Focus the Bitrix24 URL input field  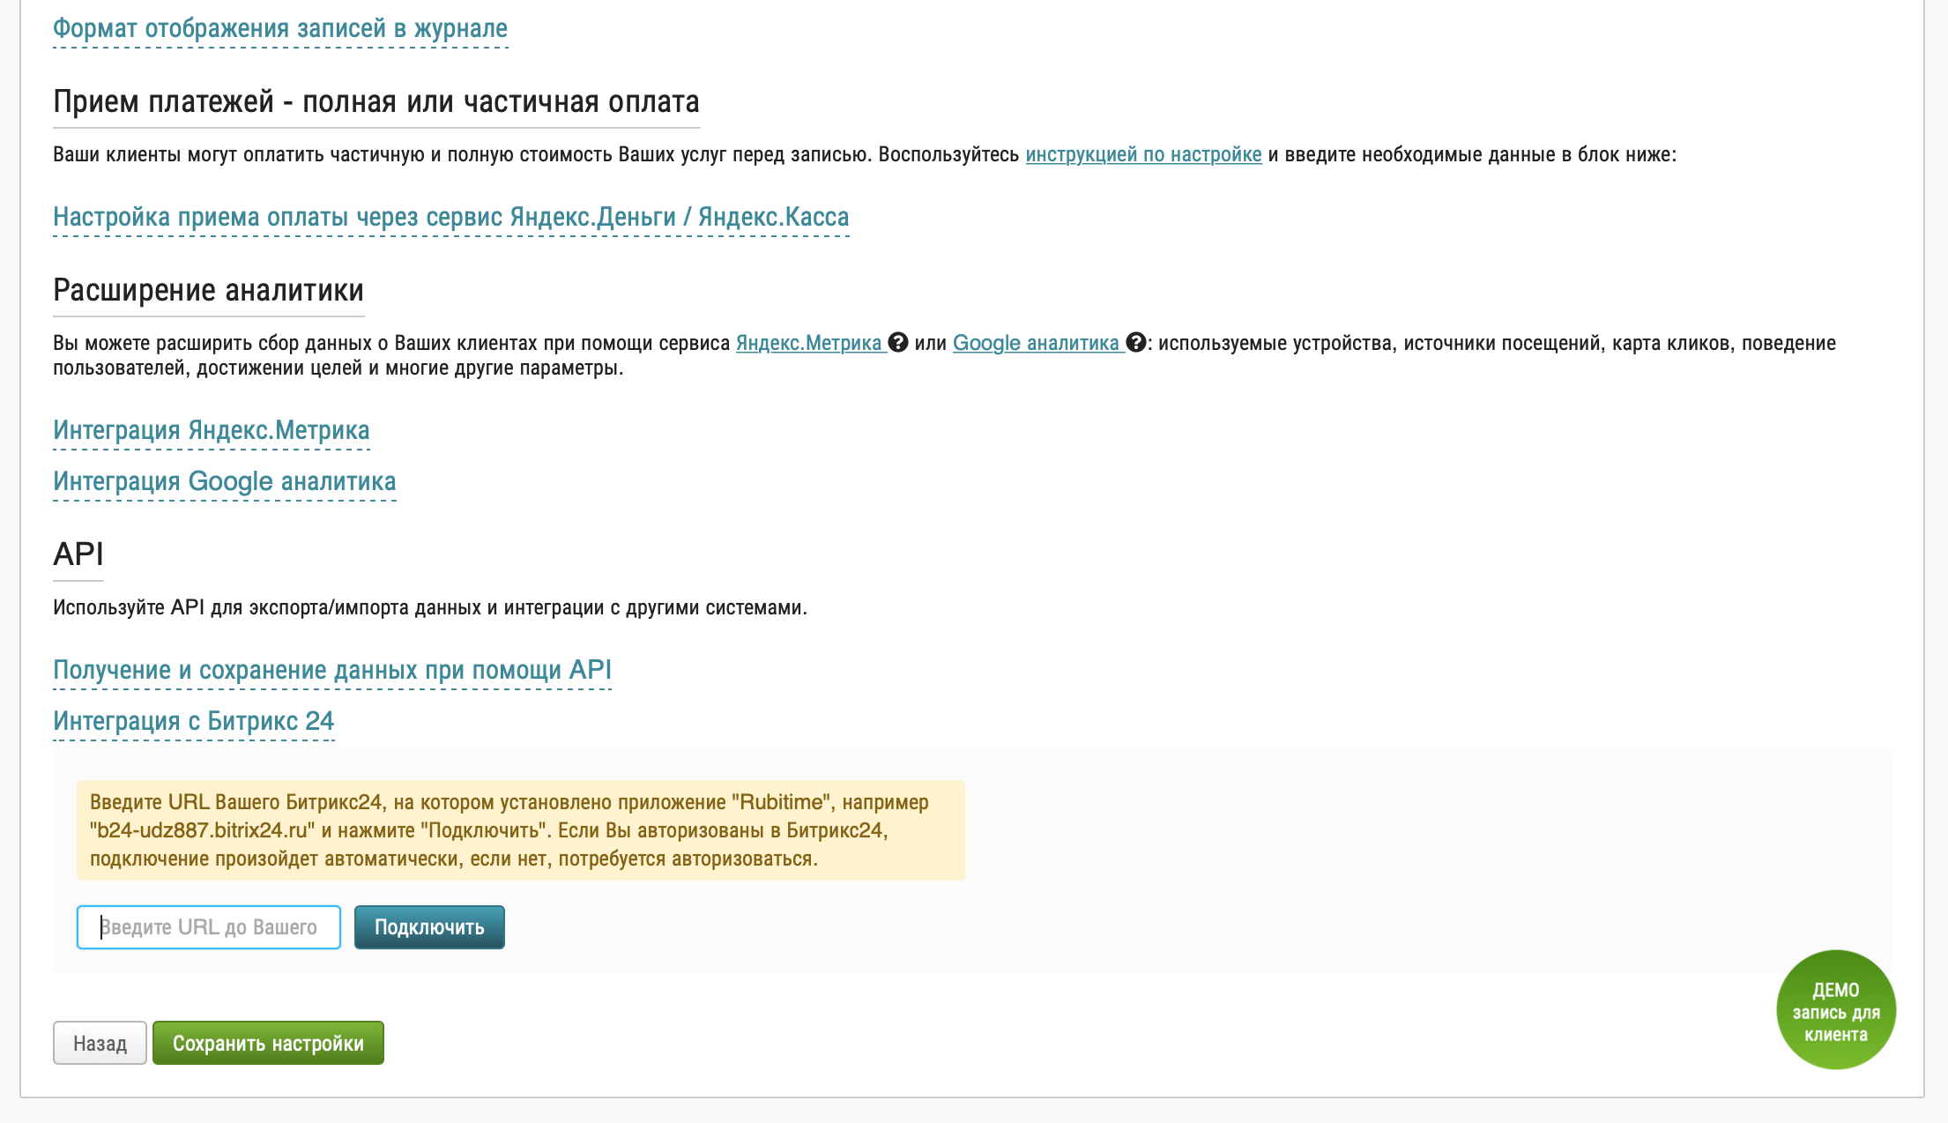tap(209, 927)
